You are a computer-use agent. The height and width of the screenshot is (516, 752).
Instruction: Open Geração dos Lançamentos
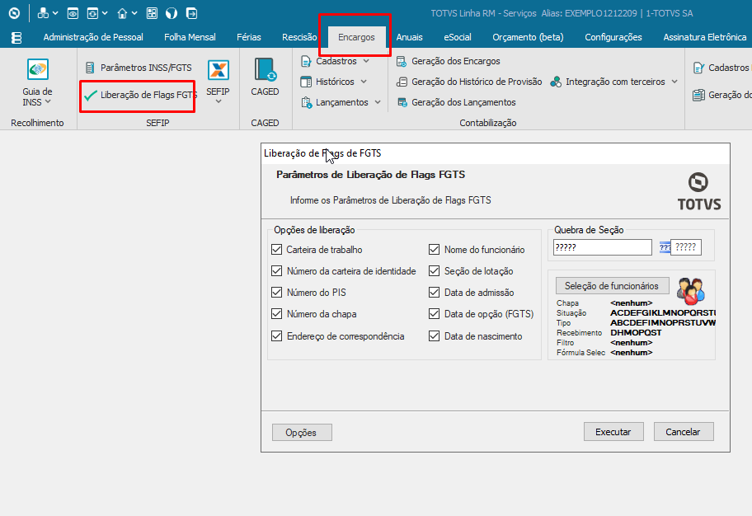tap(456, 103)
